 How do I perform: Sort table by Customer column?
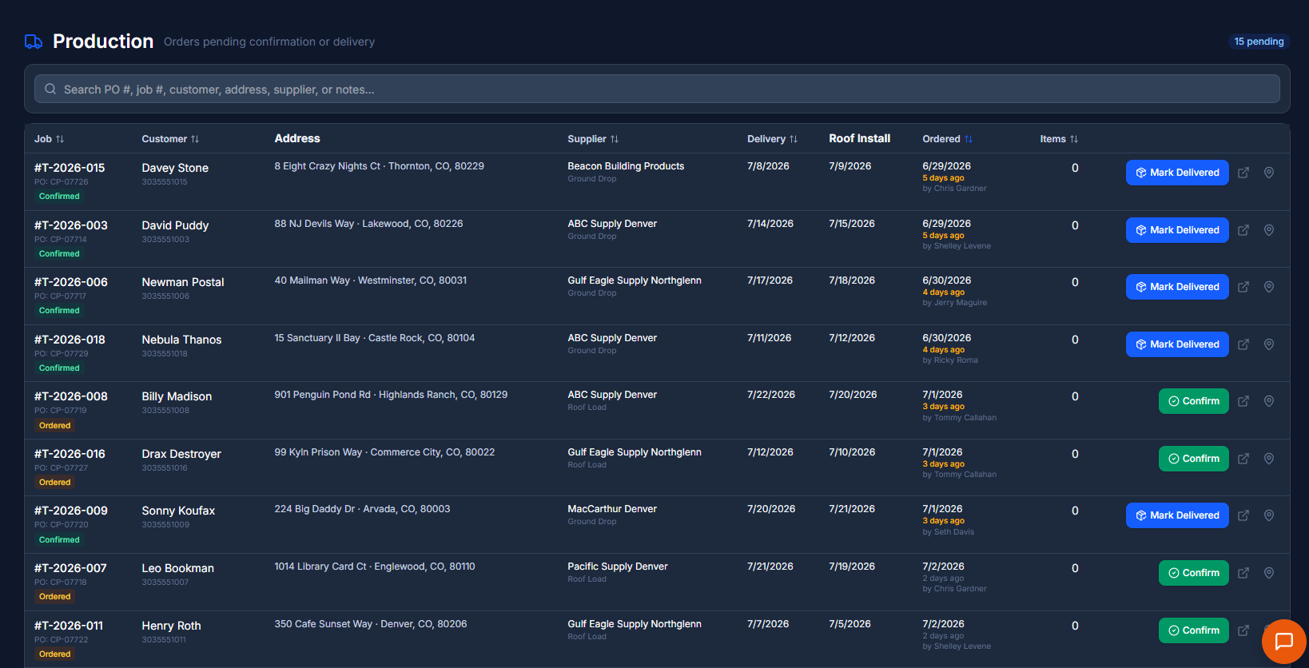click(x=170, y=139)
